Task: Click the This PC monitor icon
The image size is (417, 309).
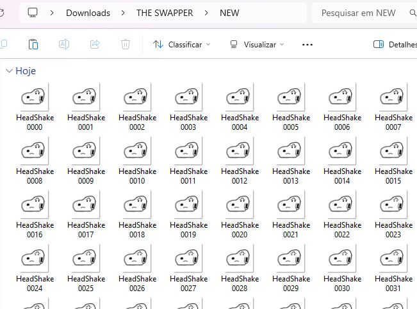Action: (x=33, y=13)
